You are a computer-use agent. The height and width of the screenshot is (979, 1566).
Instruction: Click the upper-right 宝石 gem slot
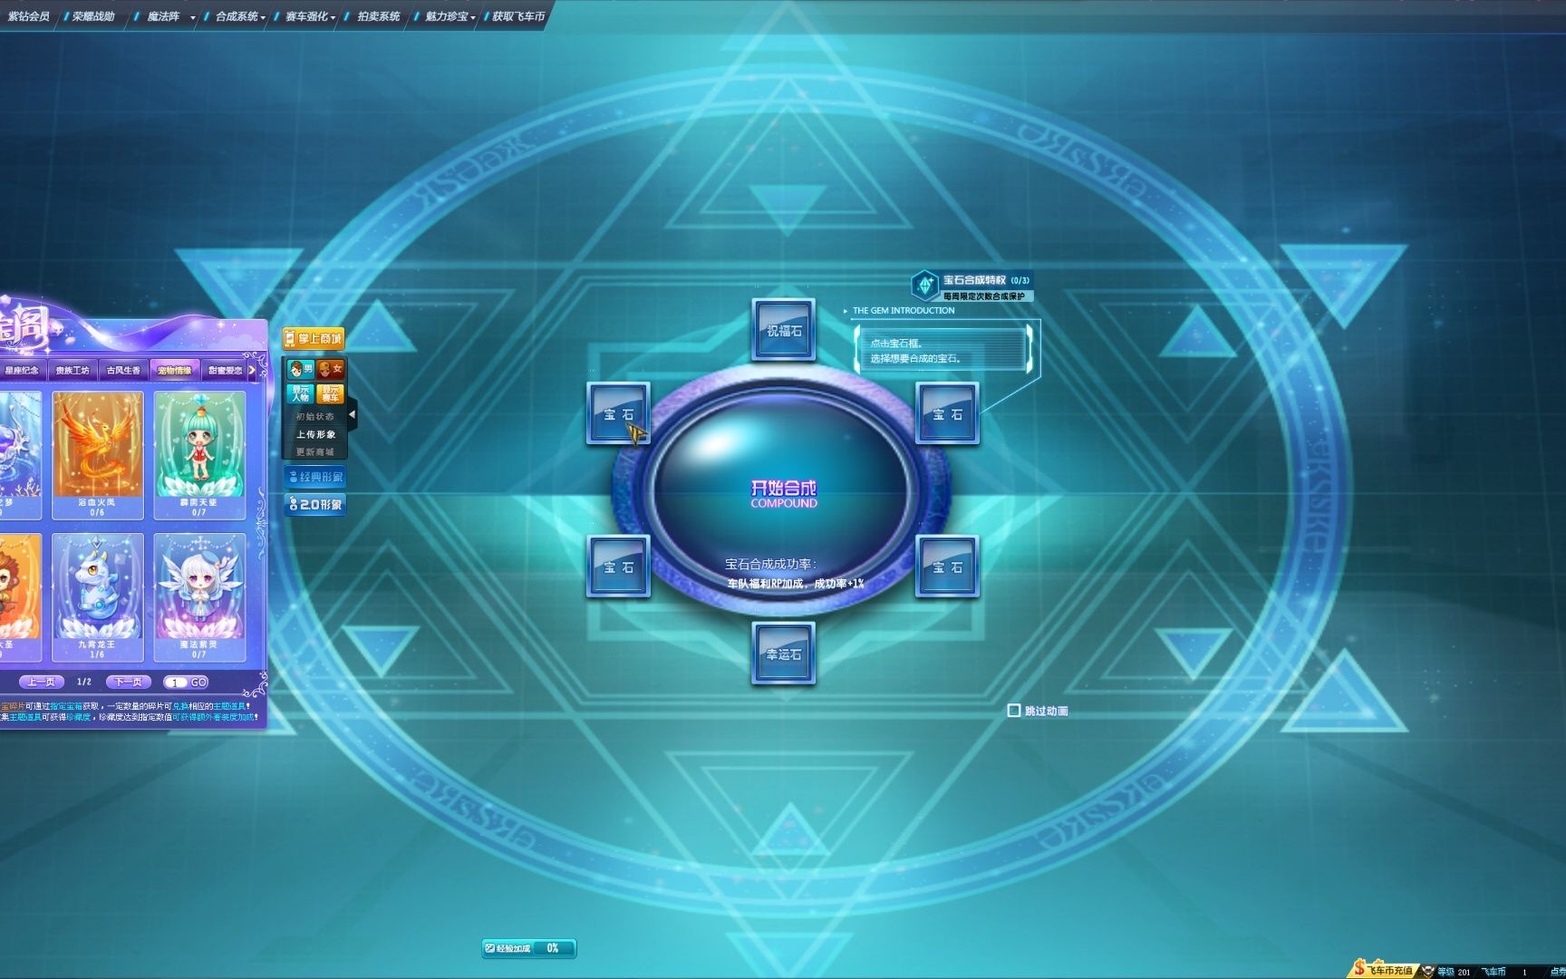pos(948,413)
